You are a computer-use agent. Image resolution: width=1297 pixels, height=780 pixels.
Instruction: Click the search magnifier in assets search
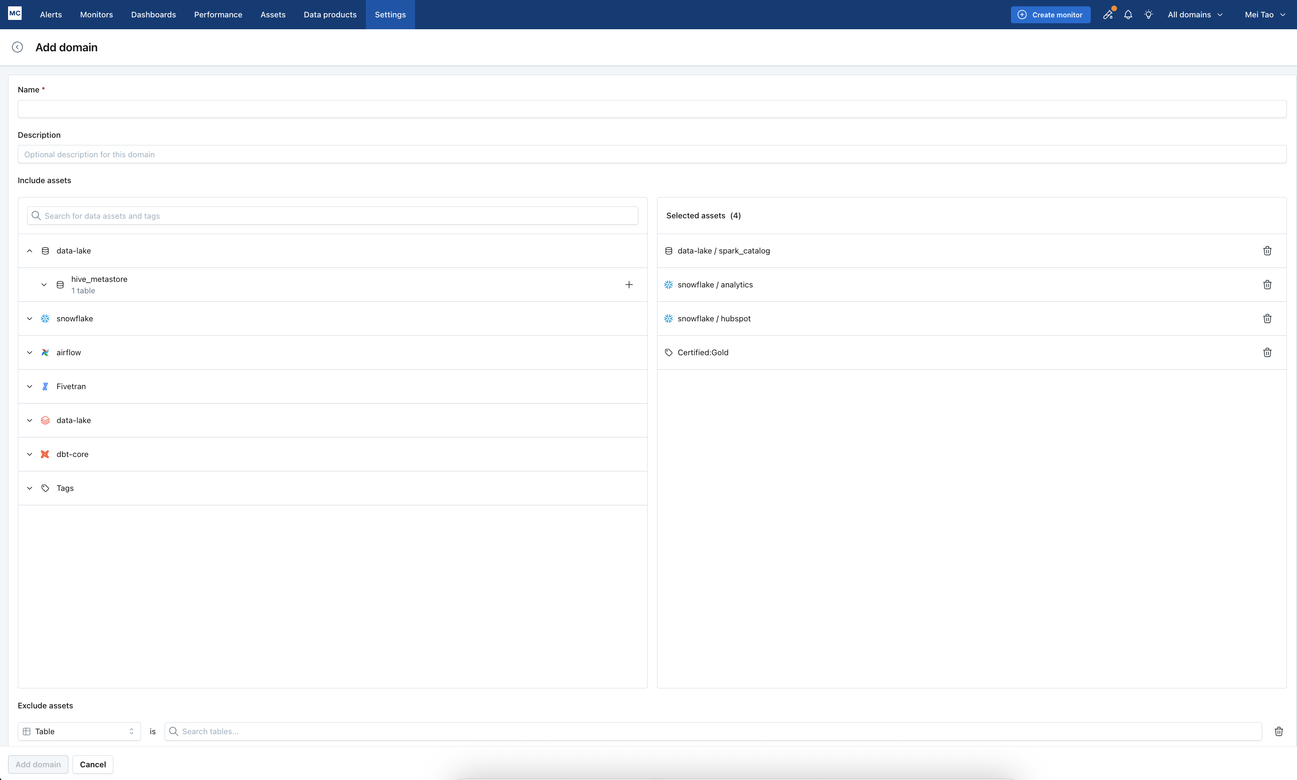tap(36, 215)
